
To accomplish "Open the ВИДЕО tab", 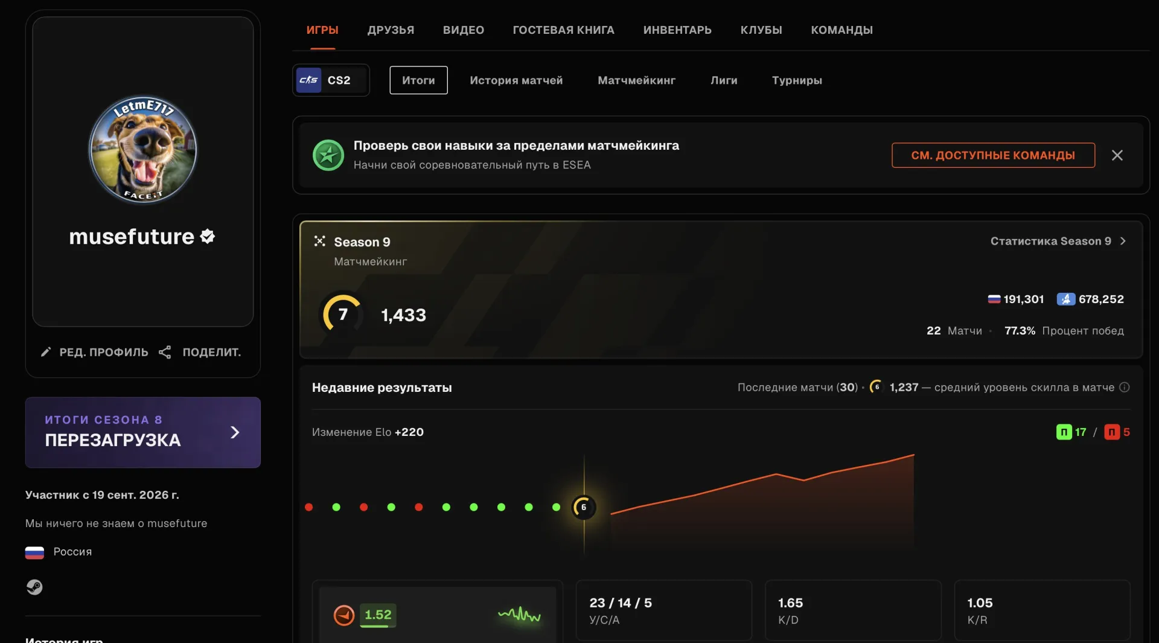I will pyautogui.click(x=463, y=30).
